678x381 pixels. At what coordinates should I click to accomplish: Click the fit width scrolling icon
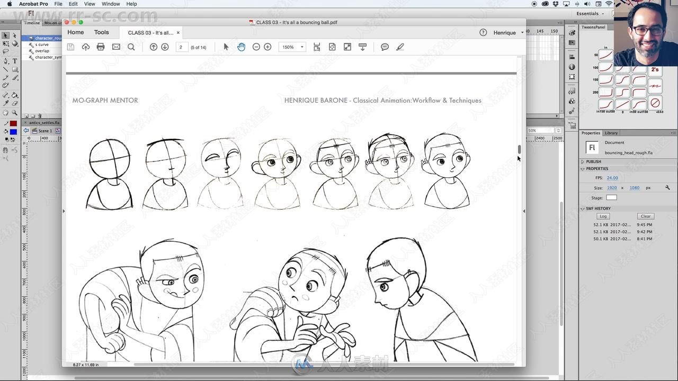pos(317,47)
